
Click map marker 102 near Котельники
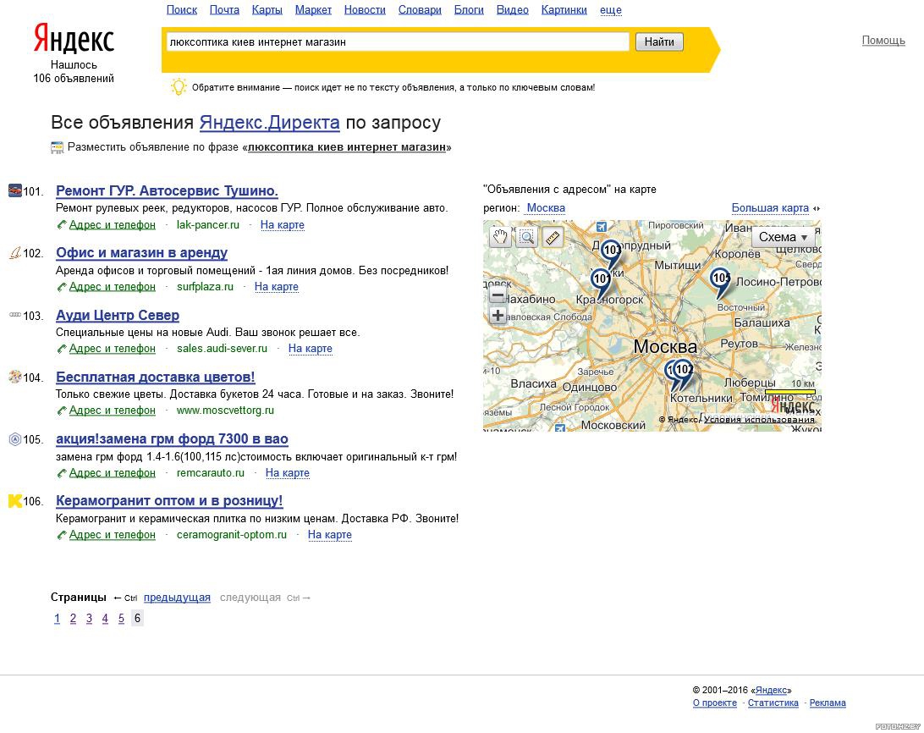[683, 372]
